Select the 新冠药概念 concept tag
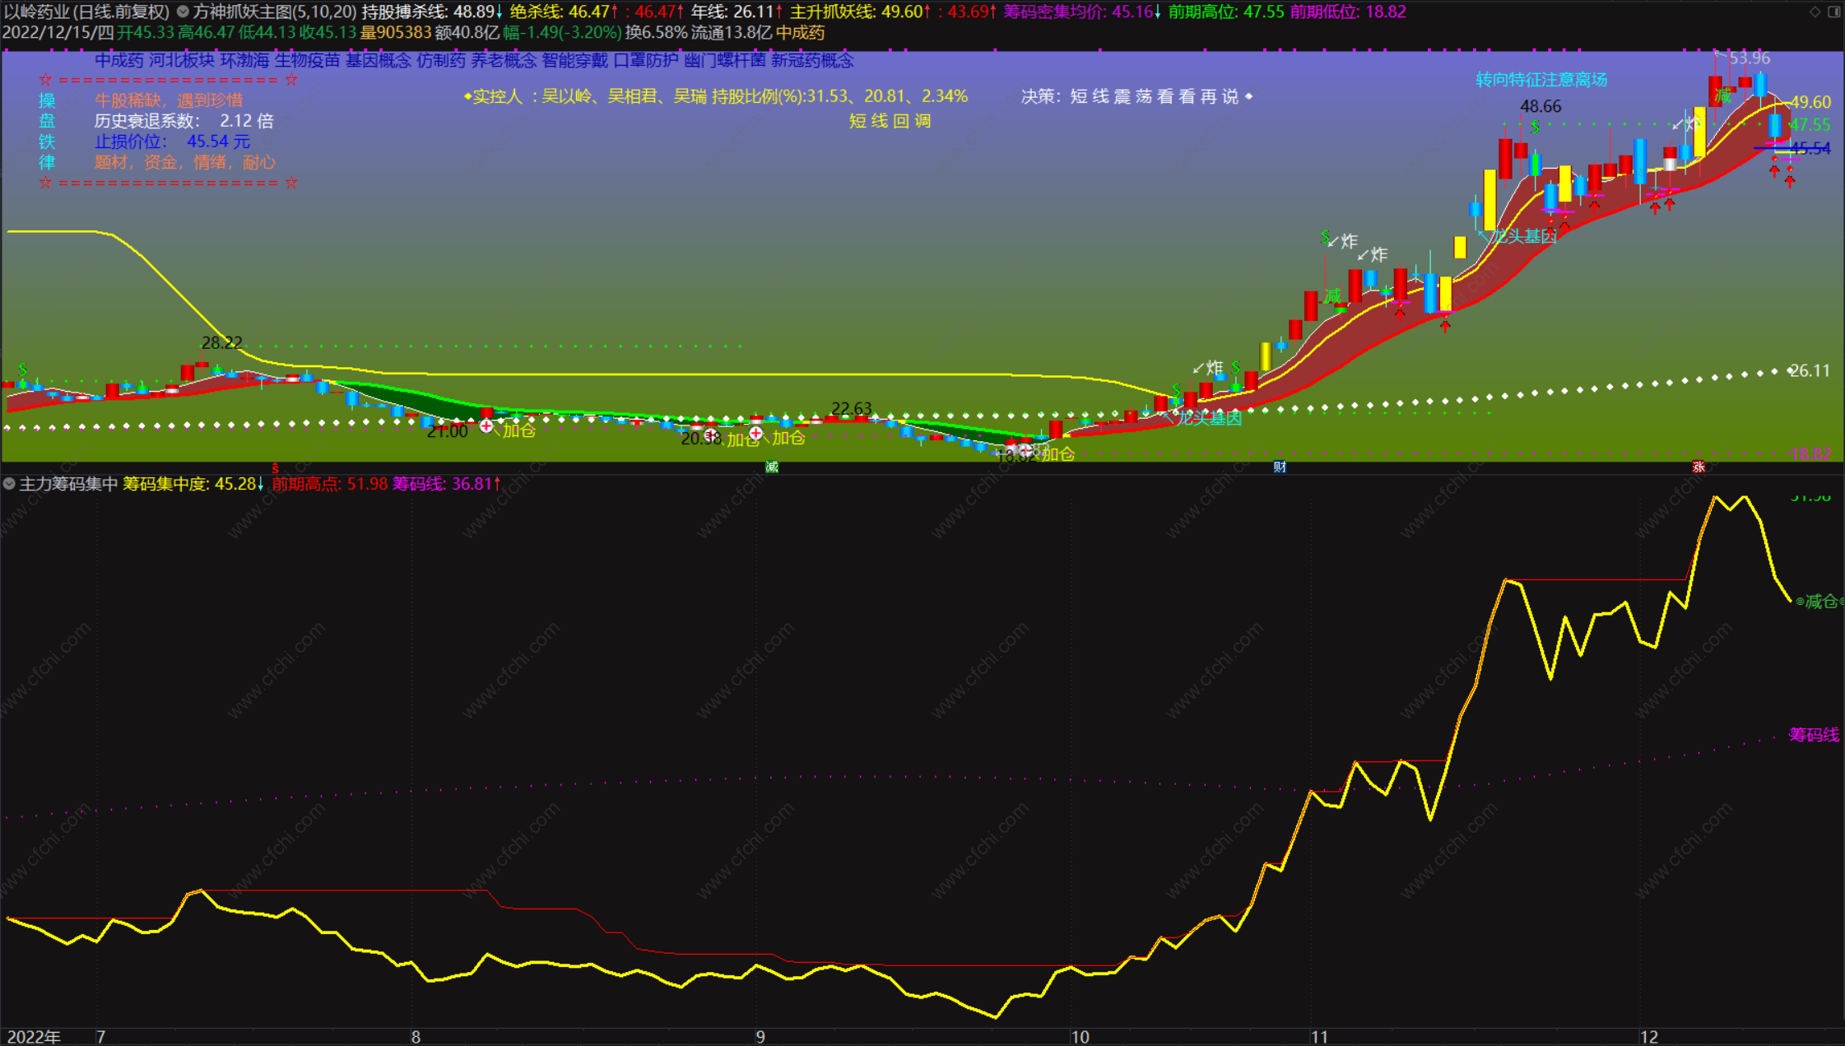The height and width of the screenshot is (1046, 1845). point(812,60)
